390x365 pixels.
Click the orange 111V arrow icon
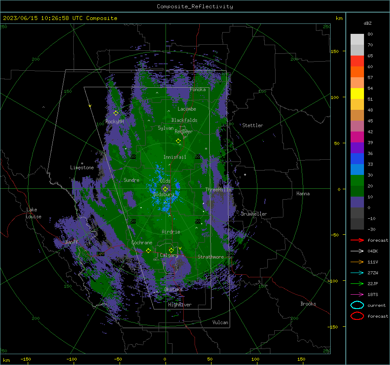pos(357,262)
